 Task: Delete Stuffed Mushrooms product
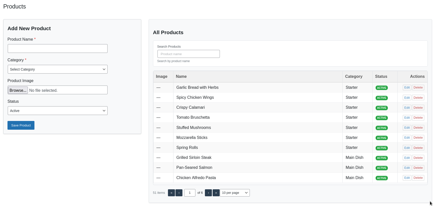(418, 128)
